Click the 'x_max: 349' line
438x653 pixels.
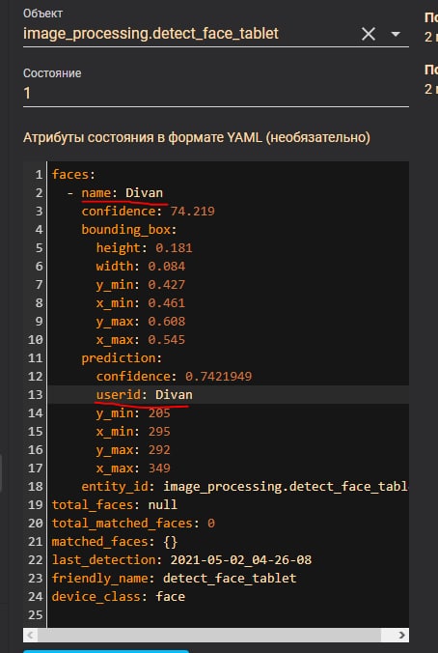click(133, 468)
